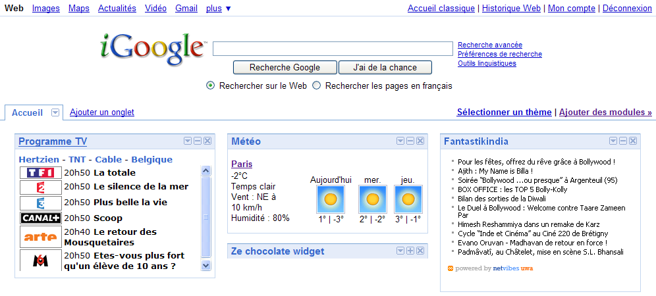Screen dimensions: 656x296
Task: Close the Fantastikindia module
Action: coord(633,141)
